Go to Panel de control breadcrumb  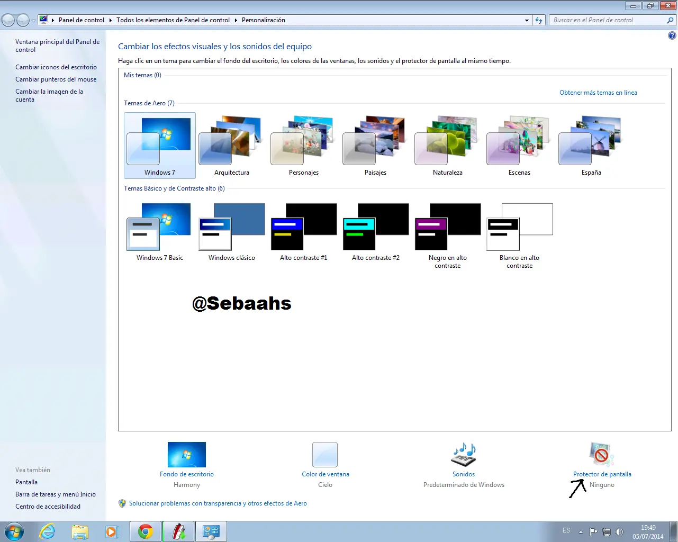tap(82, 20)
